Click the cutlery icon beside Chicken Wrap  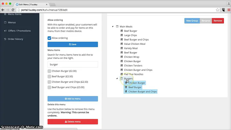pos(122,57)
